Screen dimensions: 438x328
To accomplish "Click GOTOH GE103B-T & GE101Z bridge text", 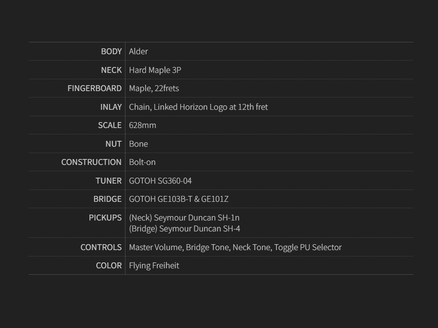I will click(179, 199).
